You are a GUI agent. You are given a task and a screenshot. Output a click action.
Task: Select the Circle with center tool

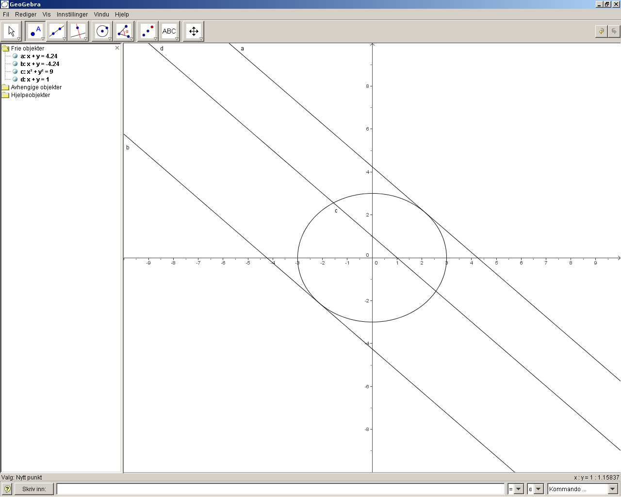[x=102, y=32]
